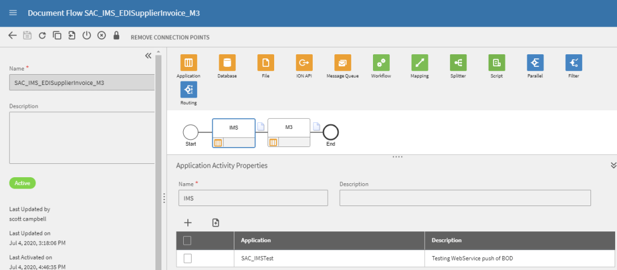
Task: Click Remove Connection Points button
Action: [x=170, y=37]
